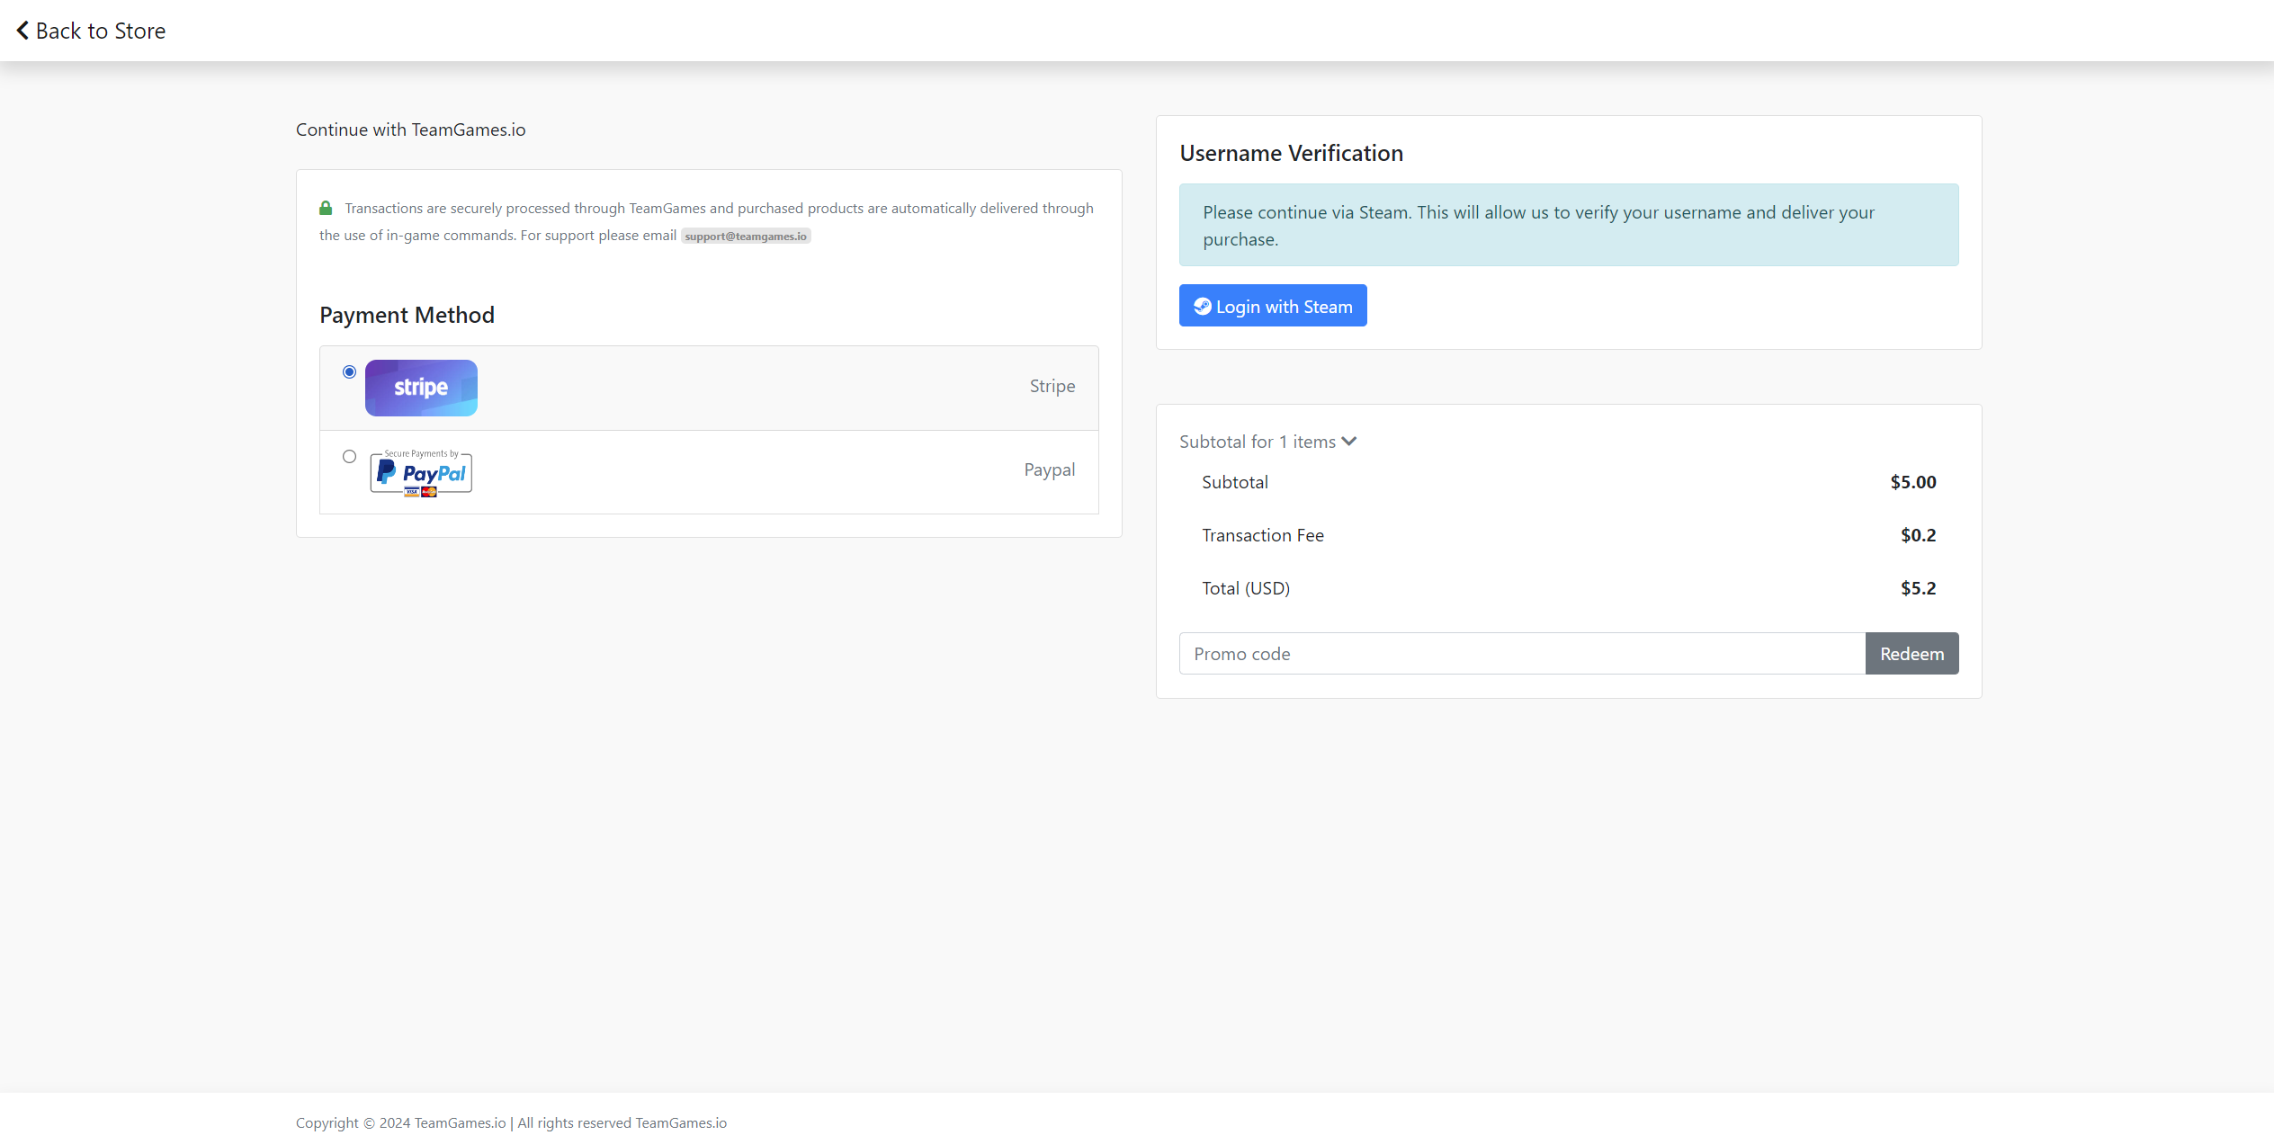Viewport: 2274px width, 1144px height.
Task: Select the Paypal payment radio button
Action: point(349,457)
